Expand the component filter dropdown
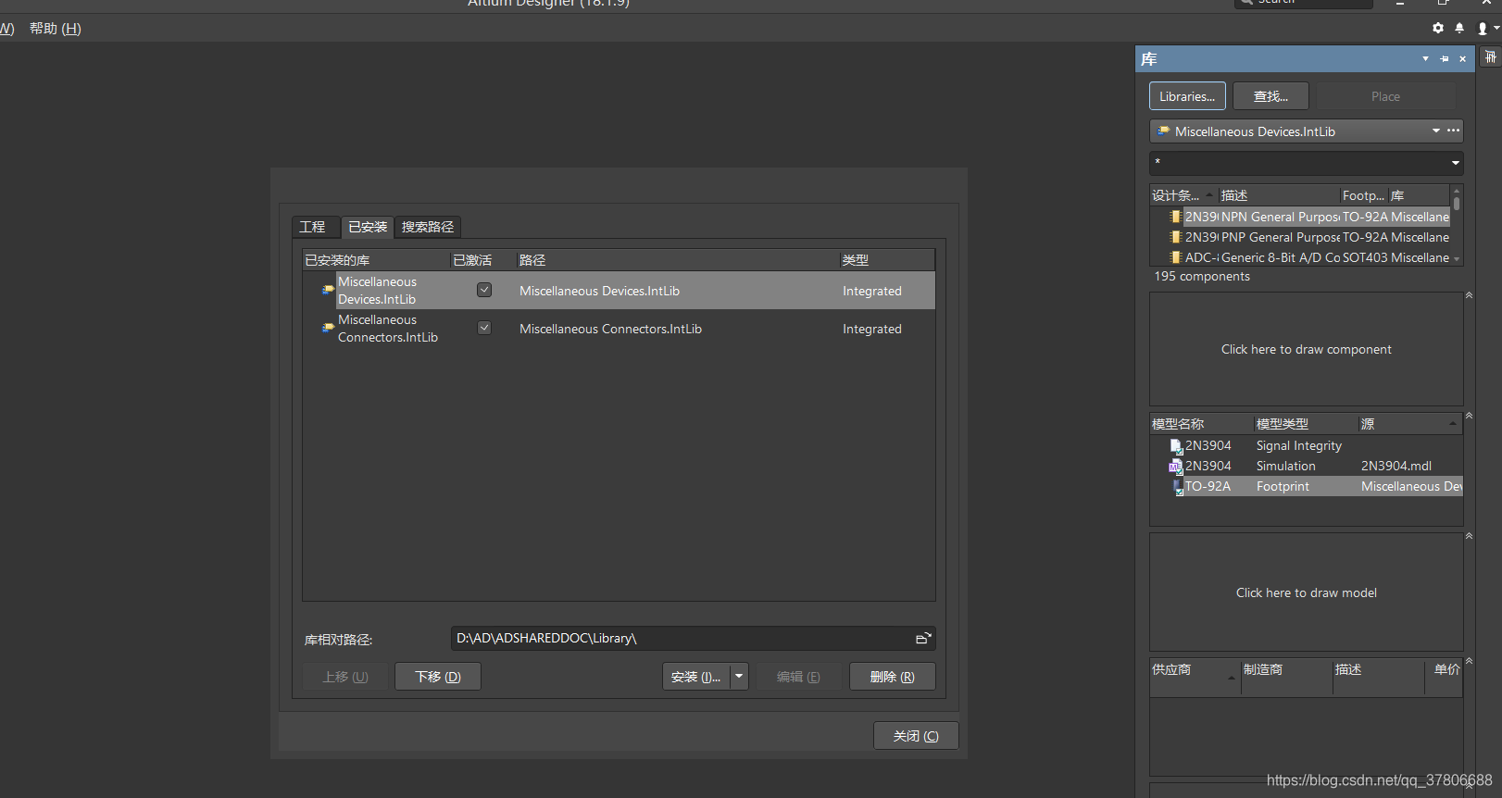 tap(1456, 163)
